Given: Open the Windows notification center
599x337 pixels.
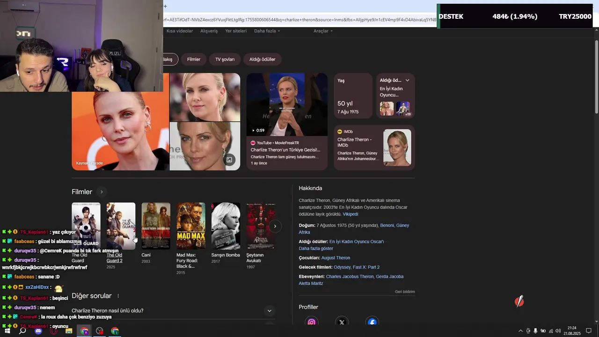Looking at the screenshot, I should (x=589, y=331).
